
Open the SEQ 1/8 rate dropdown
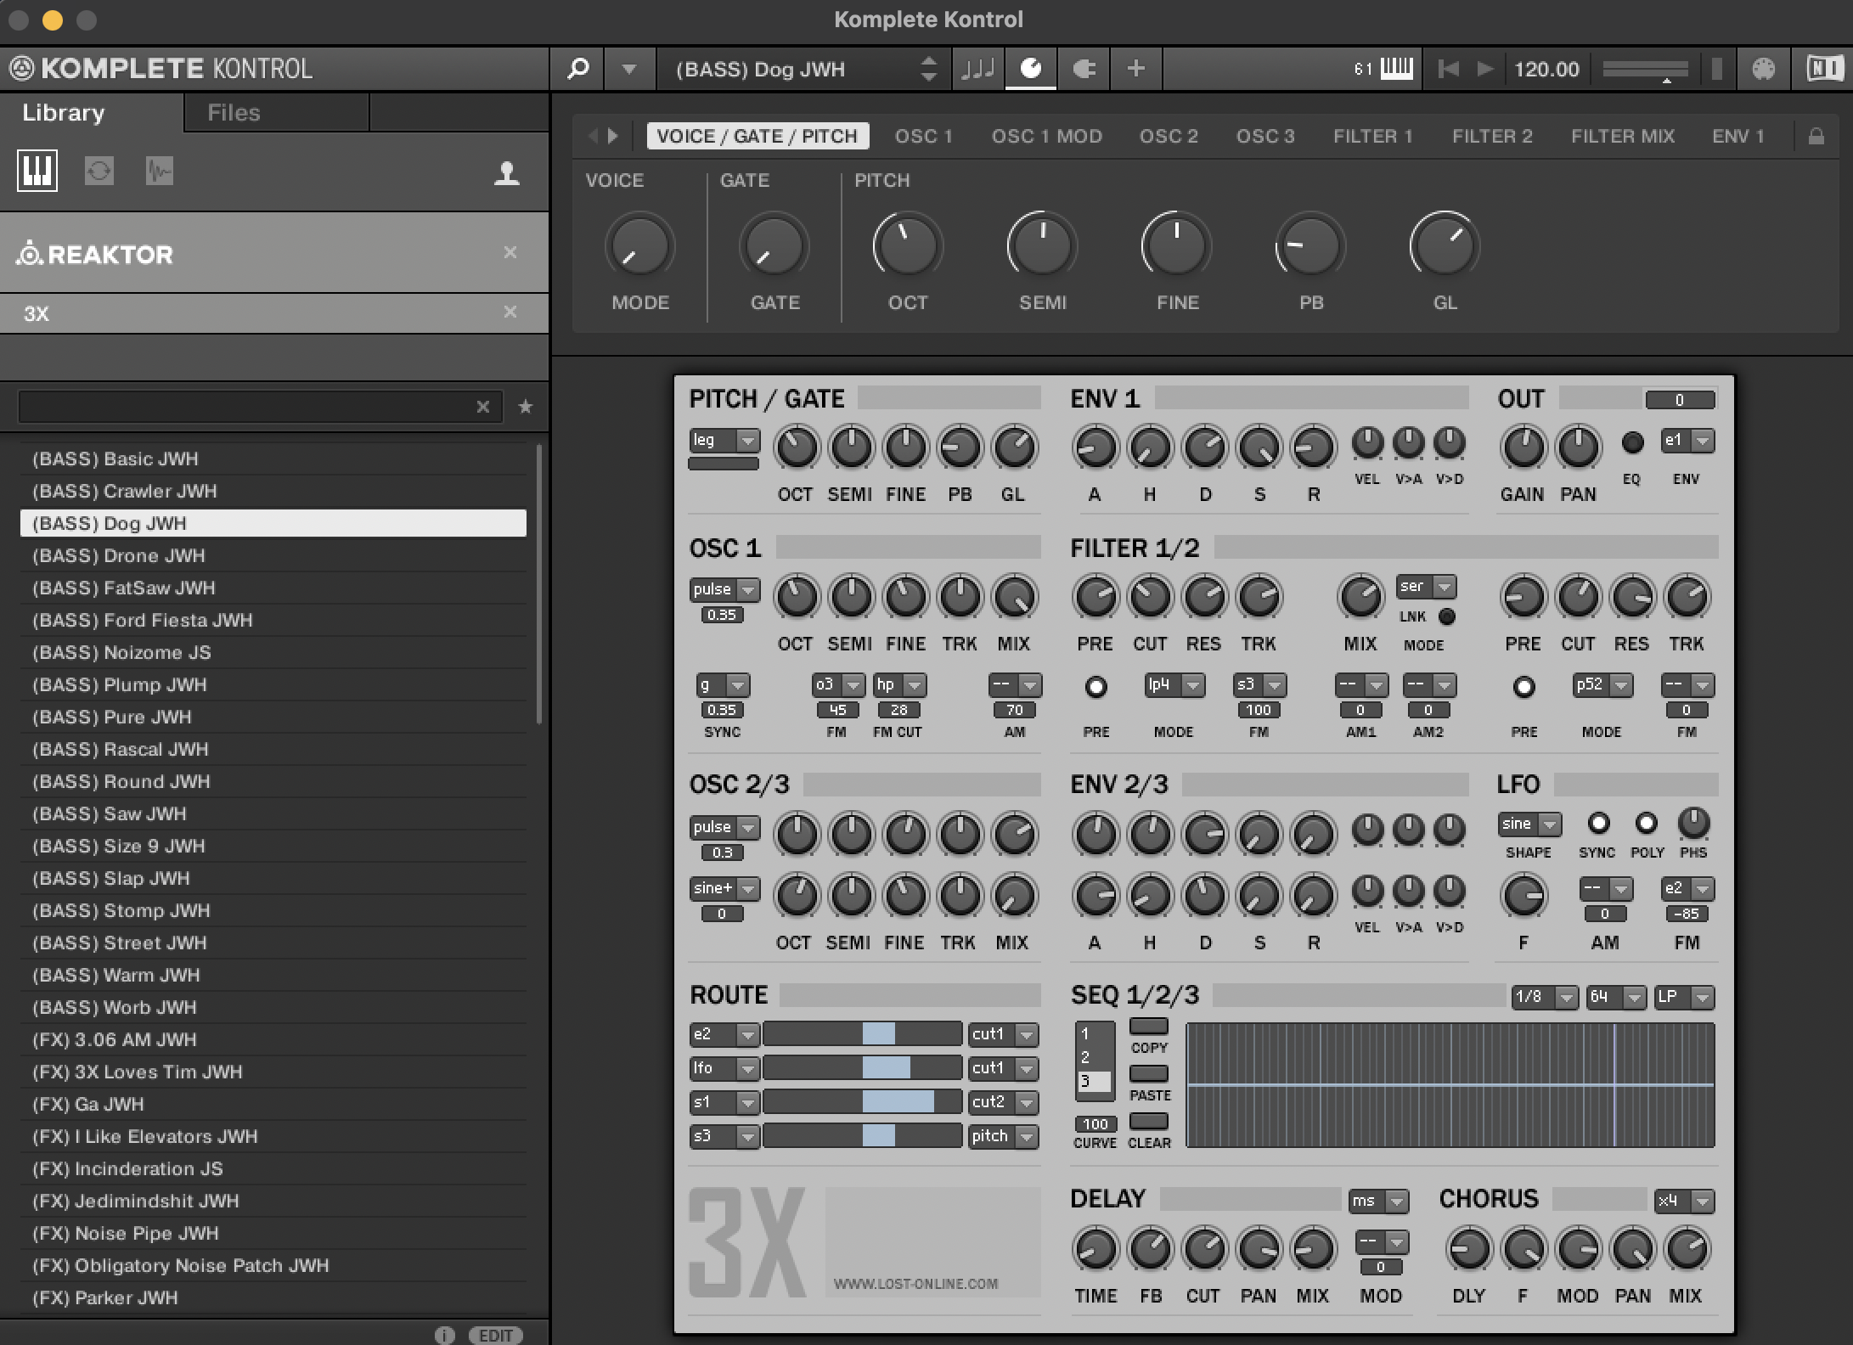(x=1545, y=997)
